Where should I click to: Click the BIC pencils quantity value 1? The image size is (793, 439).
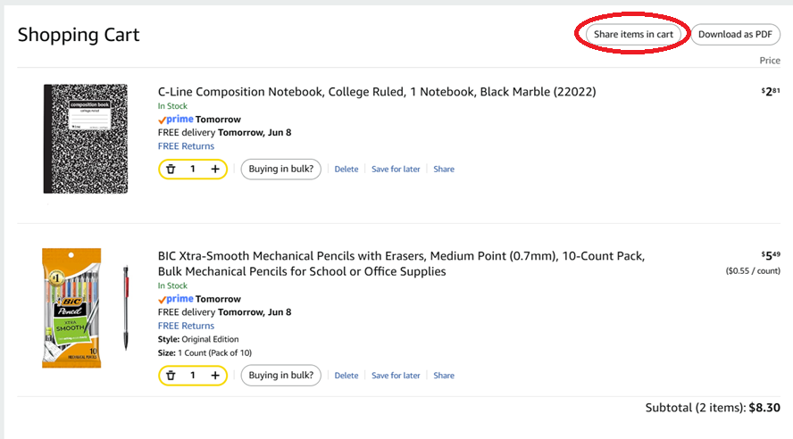[193, 376]
